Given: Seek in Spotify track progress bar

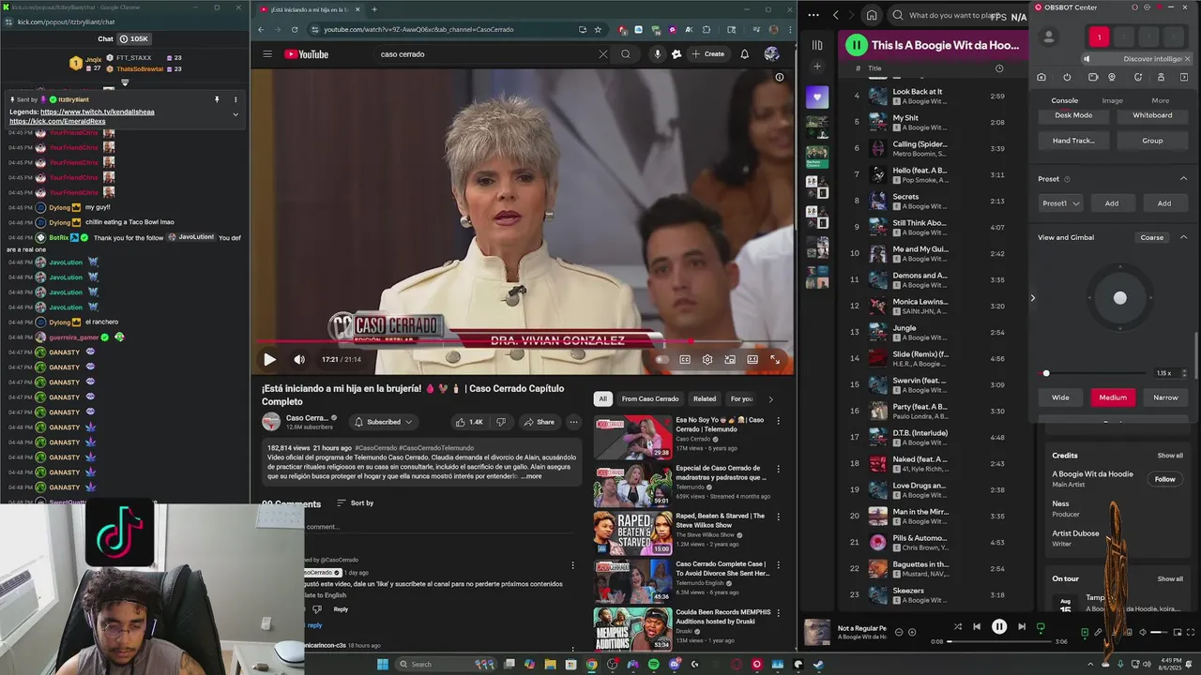Looking at the screenshot, I should 997,642.
